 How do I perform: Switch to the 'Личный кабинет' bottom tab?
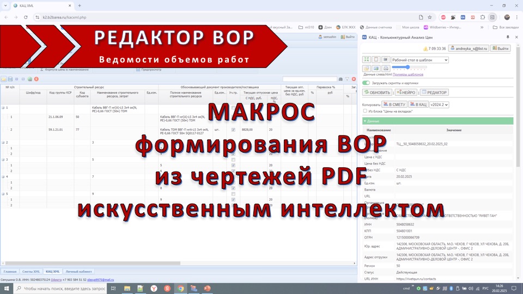coord(78,272)
